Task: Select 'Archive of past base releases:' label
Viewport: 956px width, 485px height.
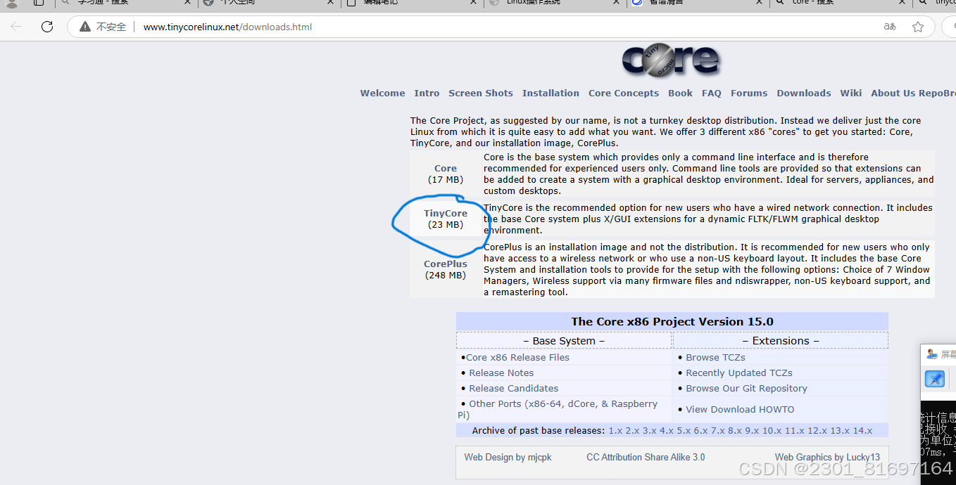Action: point(539,430)
